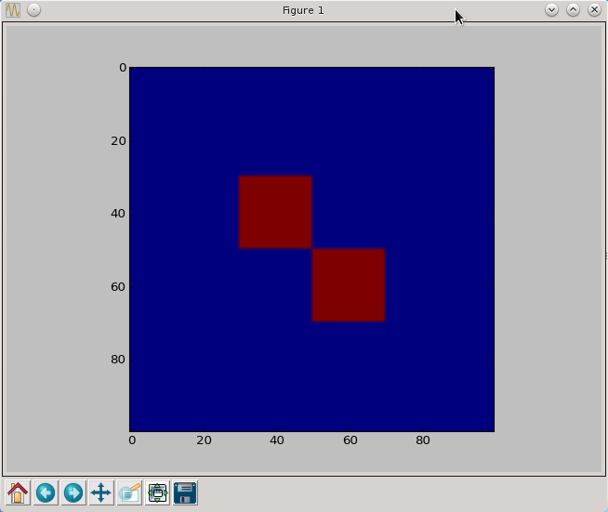Click the matplotlib window menu icon

(x=14, y=10)
